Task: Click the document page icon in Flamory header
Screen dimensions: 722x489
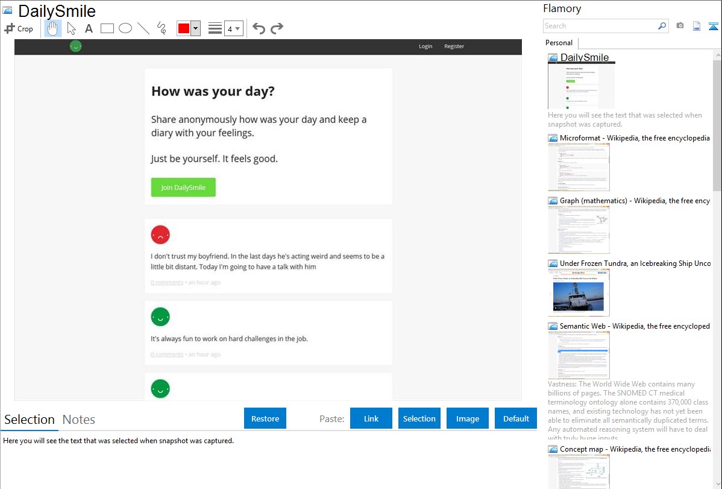Action: (x=697, y=26)
